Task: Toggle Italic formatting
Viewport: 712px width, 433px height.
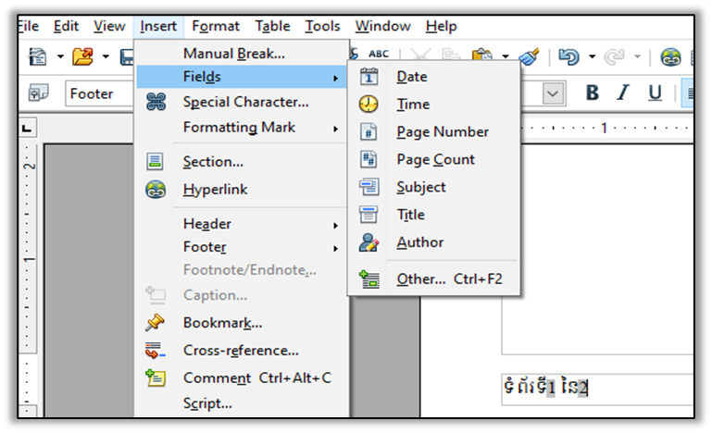Action: tap(623, 93)
